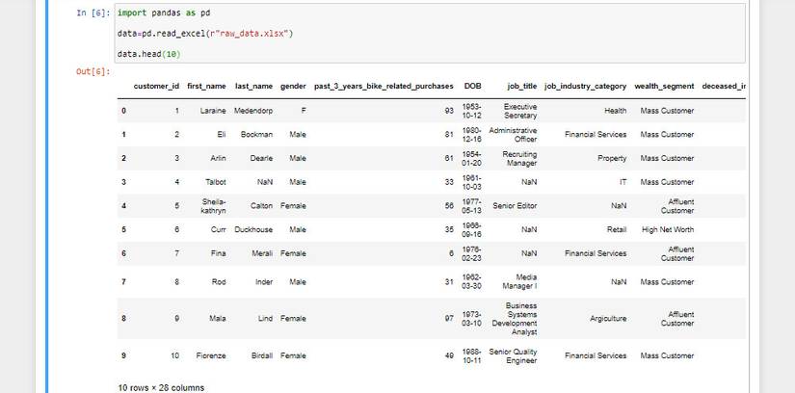795x393 pixels.
Task: Select the first_name column header
Action: 206,86
